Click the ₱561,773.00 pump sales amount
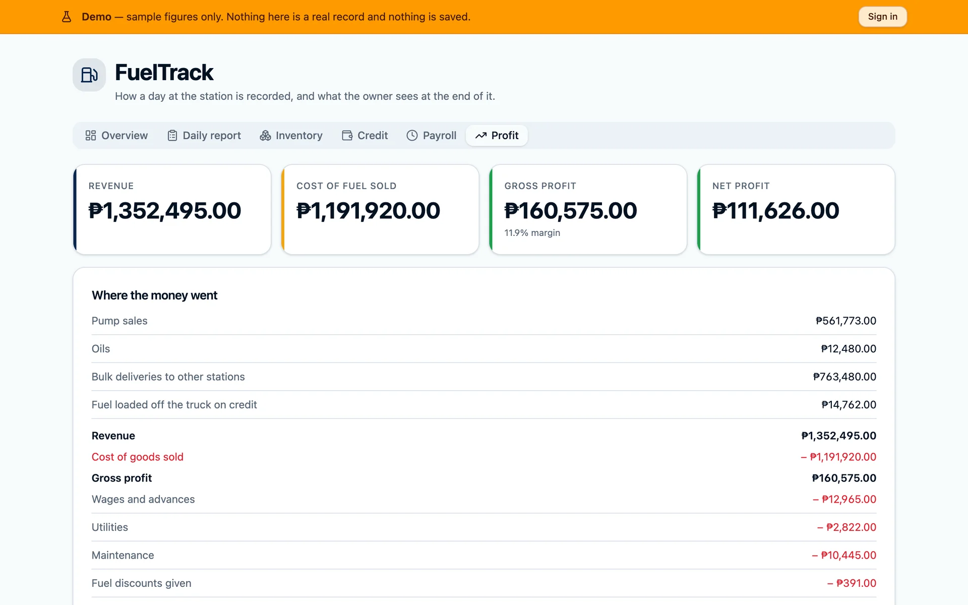The height and width of the screenshot is (605, 968). tap(846, 321)
